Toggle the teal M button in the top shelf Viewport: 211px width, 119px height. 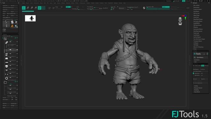[x=68, y=7]
